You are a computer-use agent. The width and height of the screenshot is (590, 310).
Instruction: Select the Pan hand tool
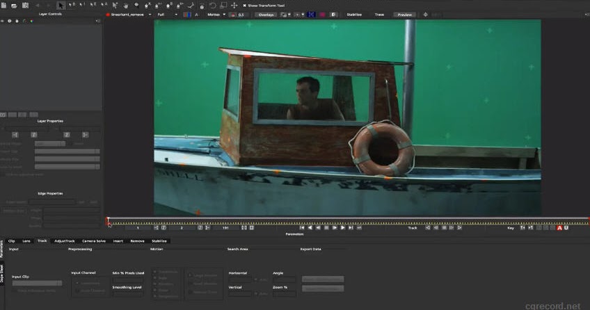pos(126,6)
